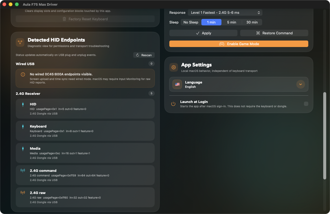330x214 pixels.
Task: Click the Response label
Action: (x=177, y=12)
